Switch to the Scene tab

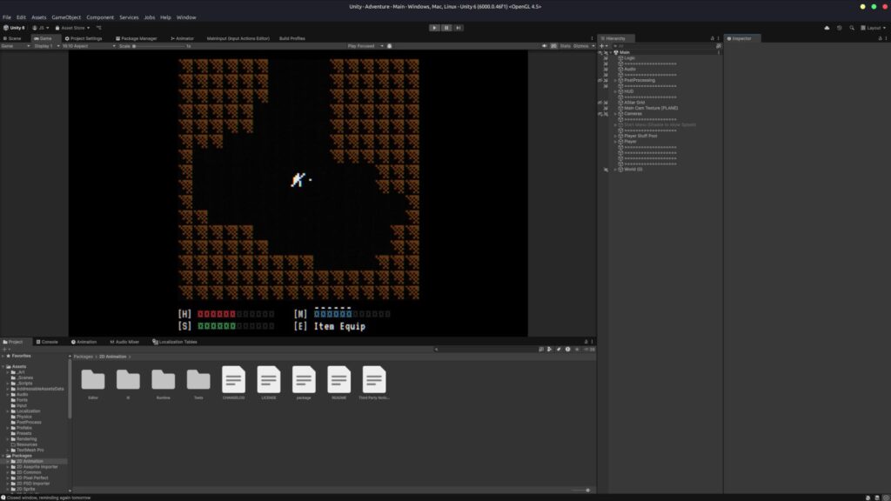tap(12, 38)
